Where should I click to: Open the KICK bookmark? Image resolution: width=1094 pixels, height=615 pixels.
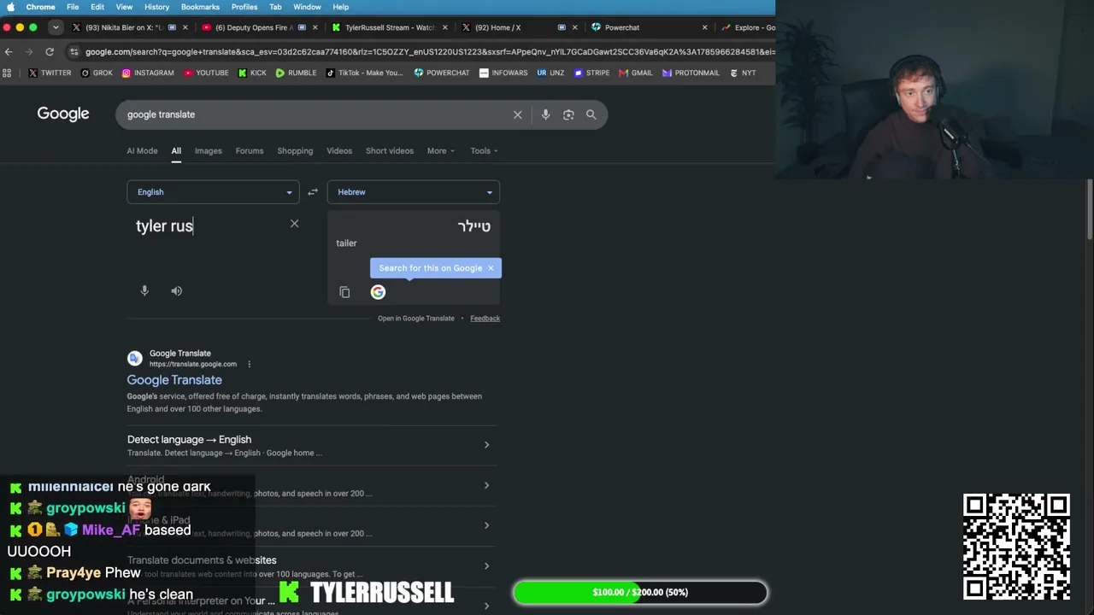coord(252,73)
